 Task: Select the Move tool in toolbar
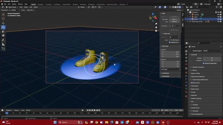click(x=3, y=23)
